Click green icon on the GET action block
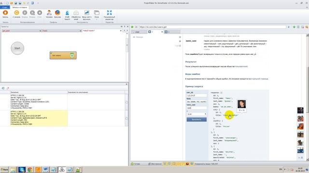This screenshot has width=309, height=173. [72, 56]
